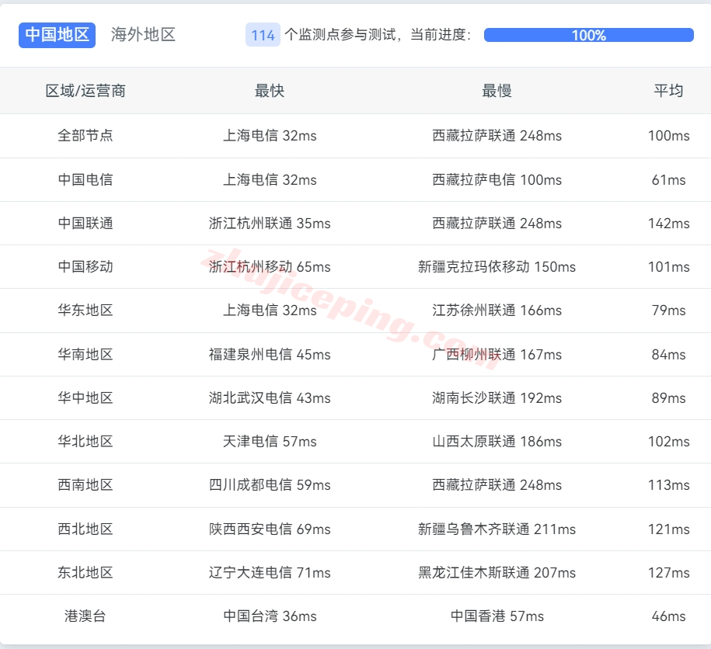The height and width of the screenshot is (649, 711).
Task: Click 新疆克拉玛依移动 150ms cell
Action: 497,267
